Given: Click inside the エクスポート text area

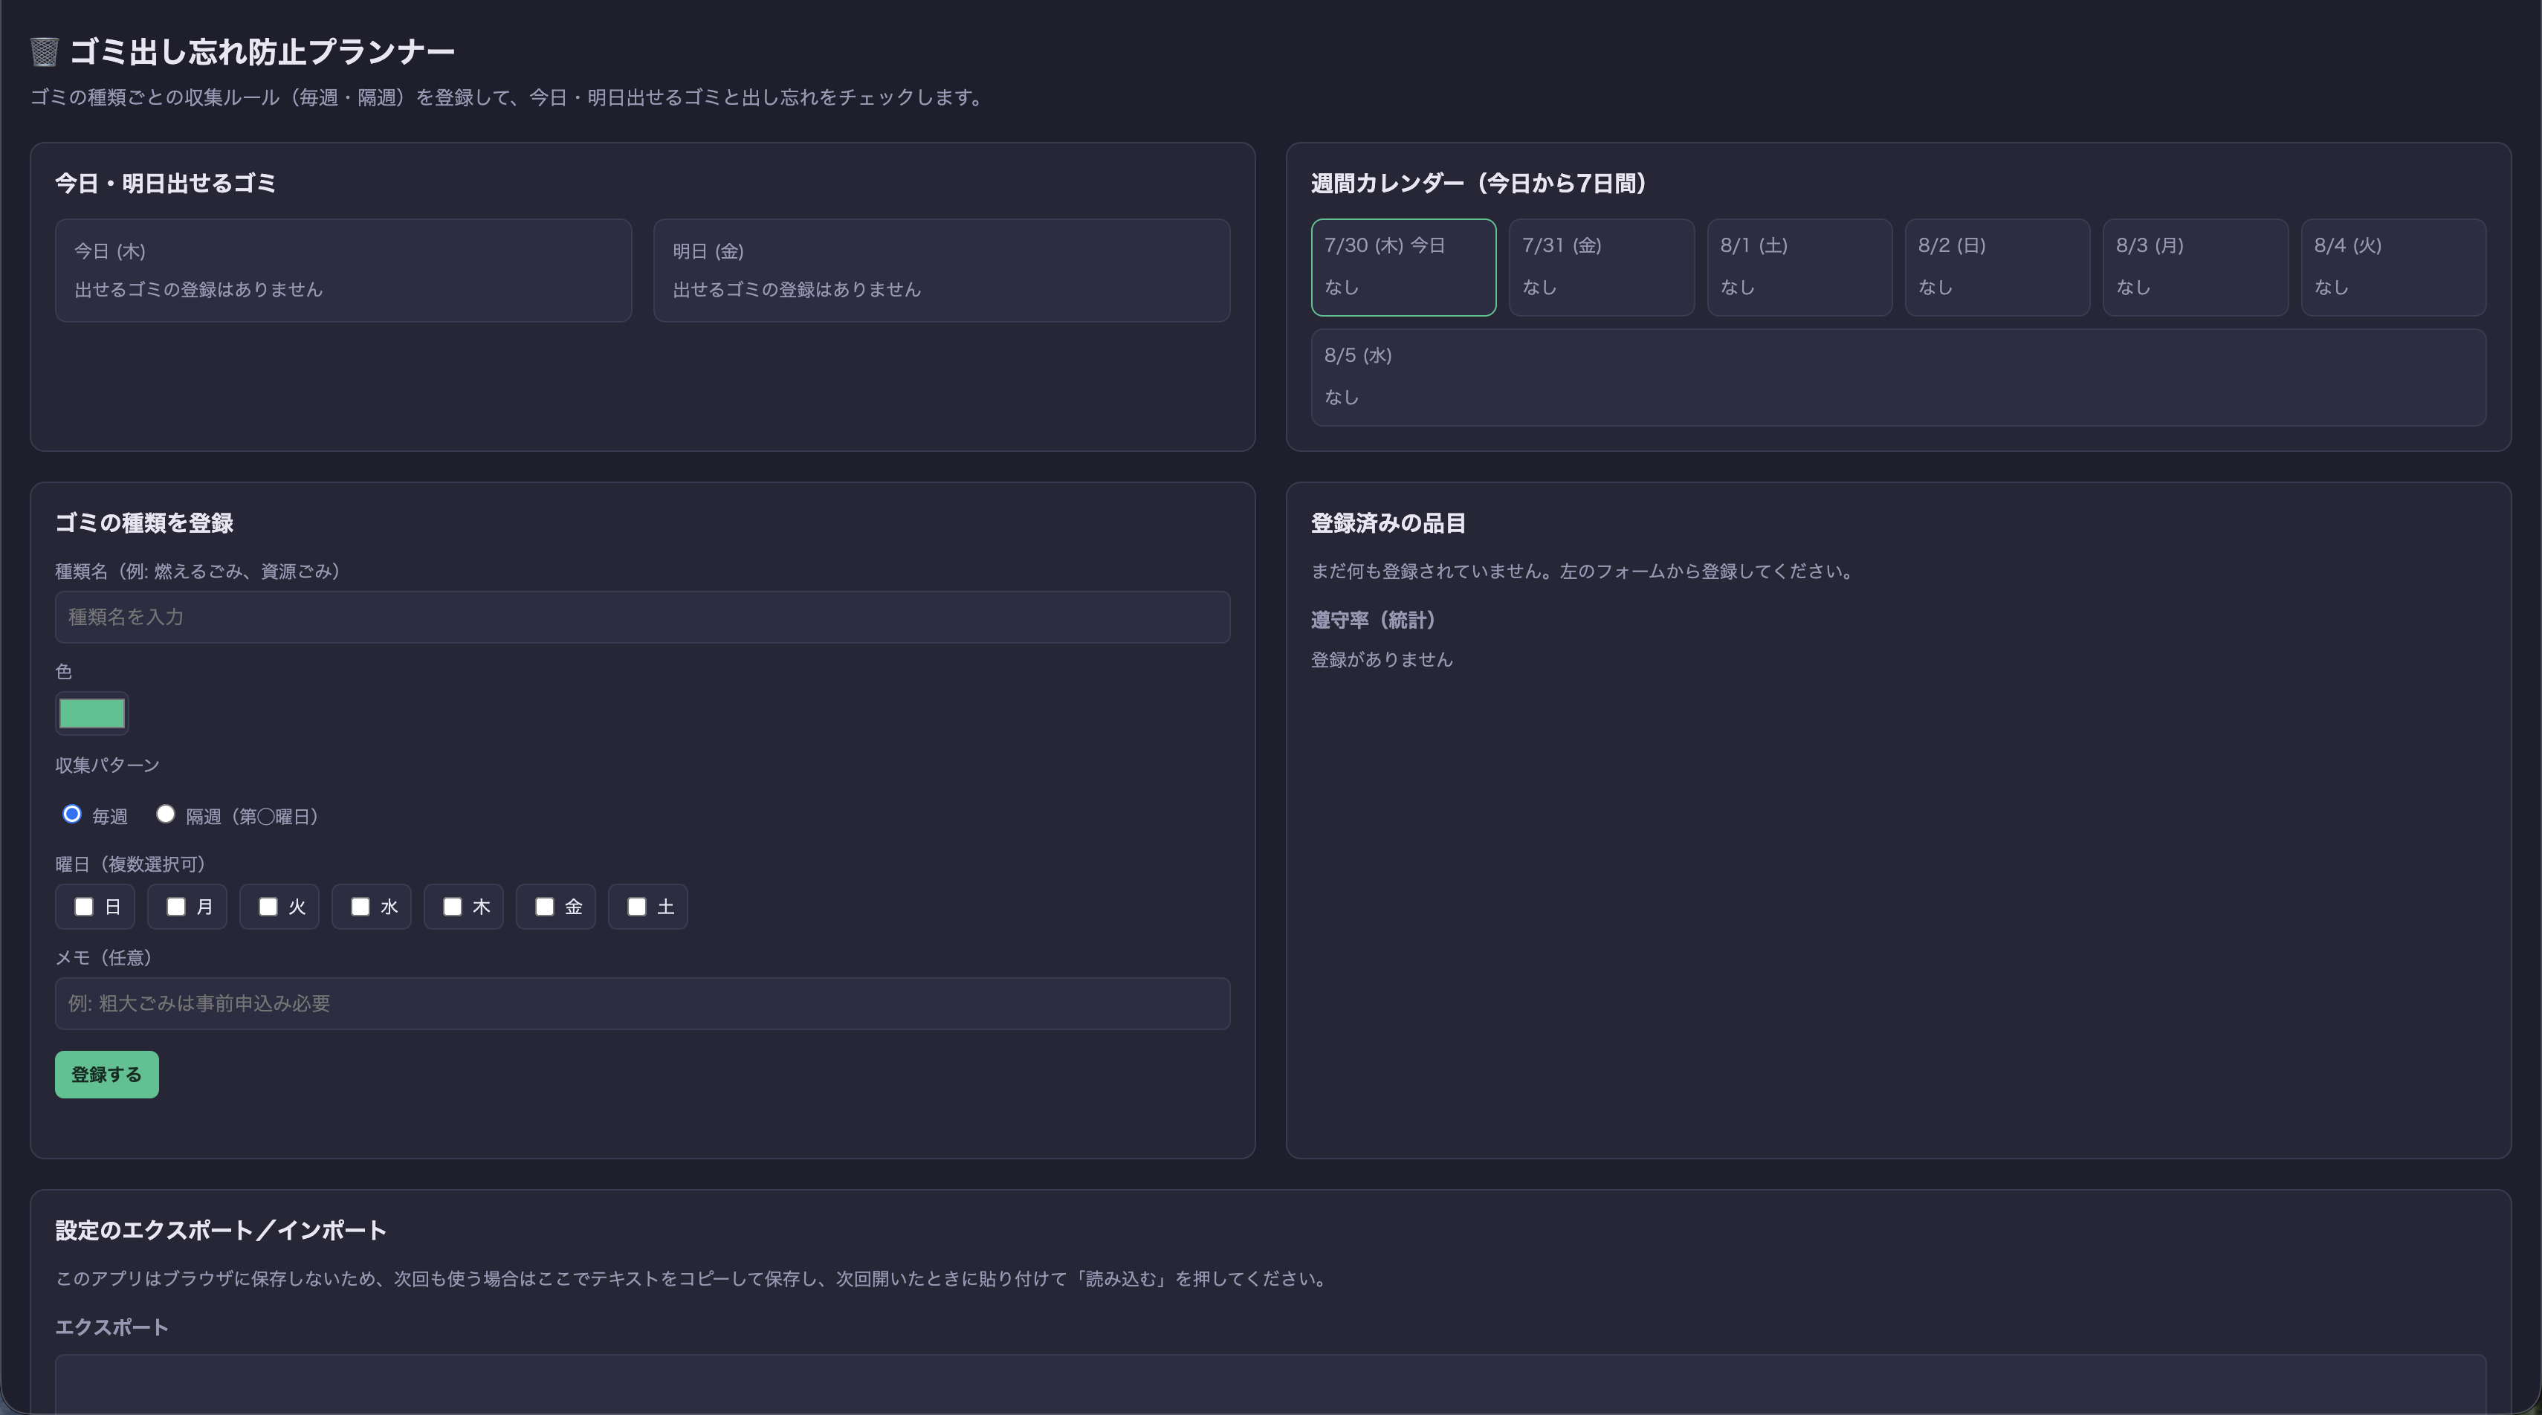Looking at the screenshot, I should click(1270, 1384).
